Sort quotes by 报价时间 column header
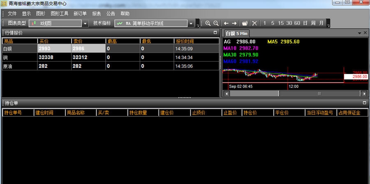370x184 pixels. click(x=197, y=41)
